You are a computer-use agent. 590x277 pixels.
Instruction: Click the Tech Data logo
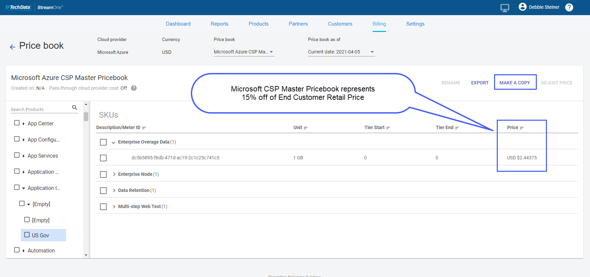[18, 7]
